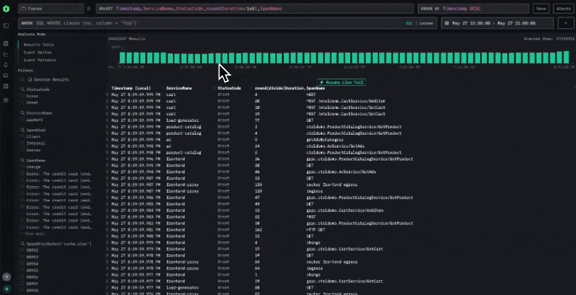The width and height of the screenshot is (576, 295).
Task: Expand the first cart trace row
Action: point(107,95)
